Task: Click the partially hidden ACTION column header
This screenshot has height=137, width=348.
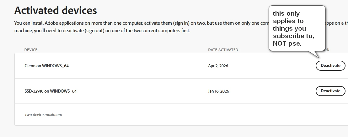Action: point(326,50)
